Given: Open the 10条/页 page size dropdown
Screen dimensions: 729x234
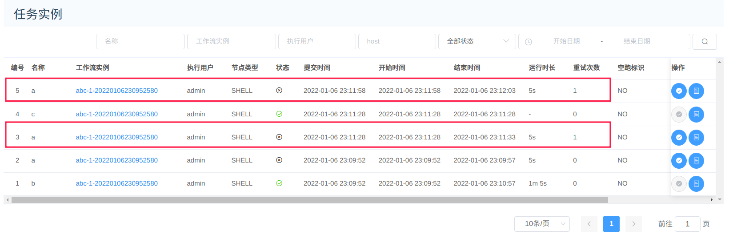Looking at the screenshot, I should (x=542, y=224).
